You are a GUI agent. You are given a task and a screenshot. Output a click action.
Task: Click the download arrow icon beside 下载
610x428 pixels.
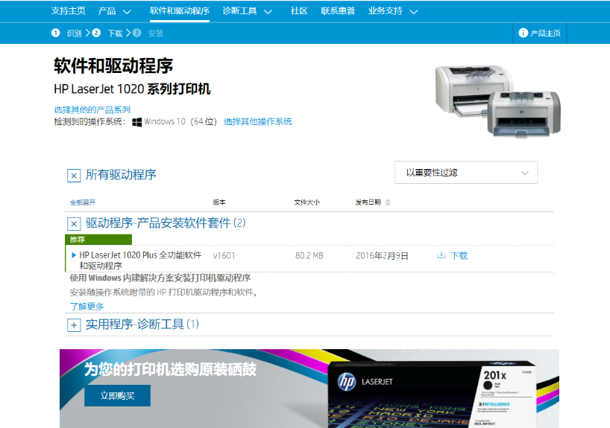pos(441,255)
